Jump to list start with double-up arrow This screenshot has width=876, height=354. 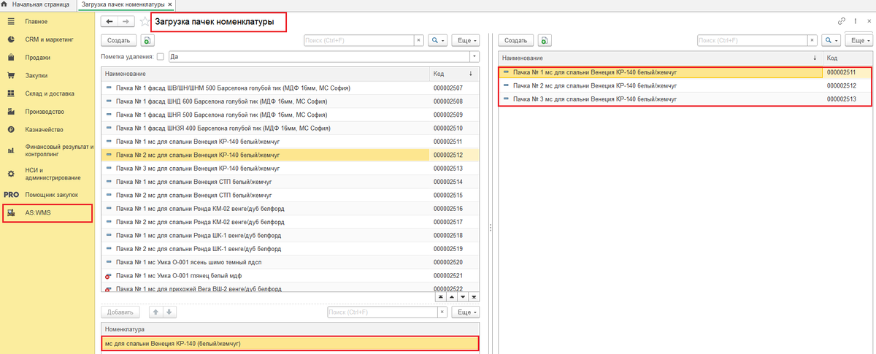pos(441,297)
